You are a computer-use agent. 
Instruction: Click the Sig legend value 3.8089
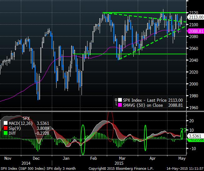click(x=43, y=128)
